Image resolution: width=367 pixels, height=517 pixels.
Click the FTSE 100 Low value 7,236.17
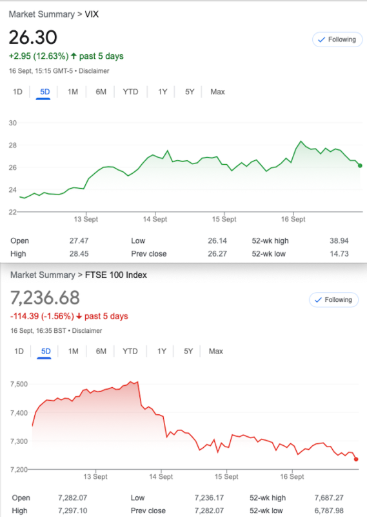pyautogui.click(x=209, y=498)
